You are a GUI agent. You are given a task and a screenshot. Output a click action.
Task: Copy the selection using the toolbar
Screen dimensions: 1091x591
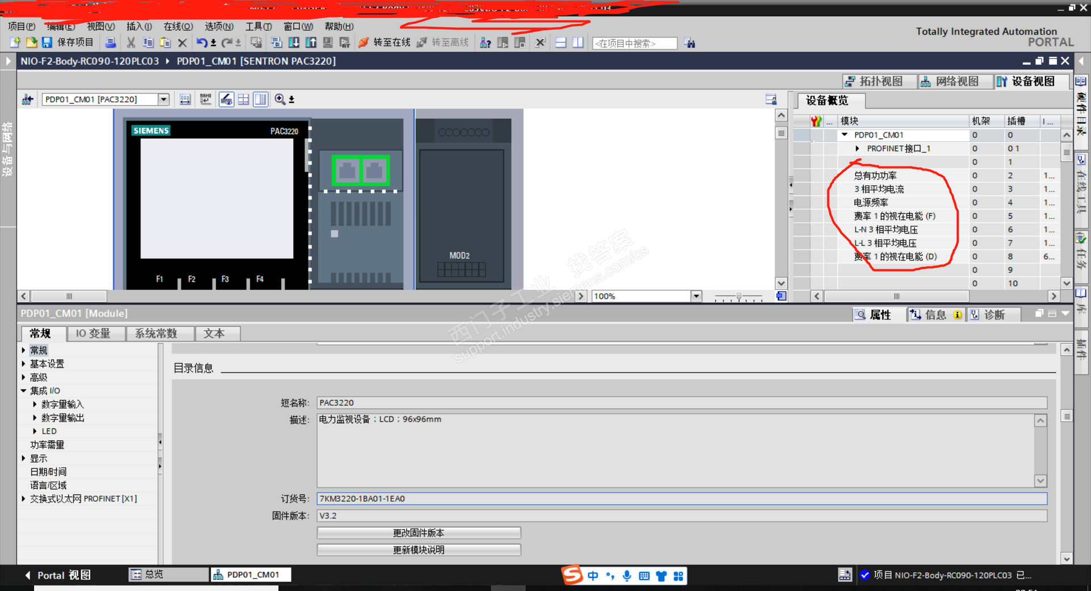(x=148, y=43)
